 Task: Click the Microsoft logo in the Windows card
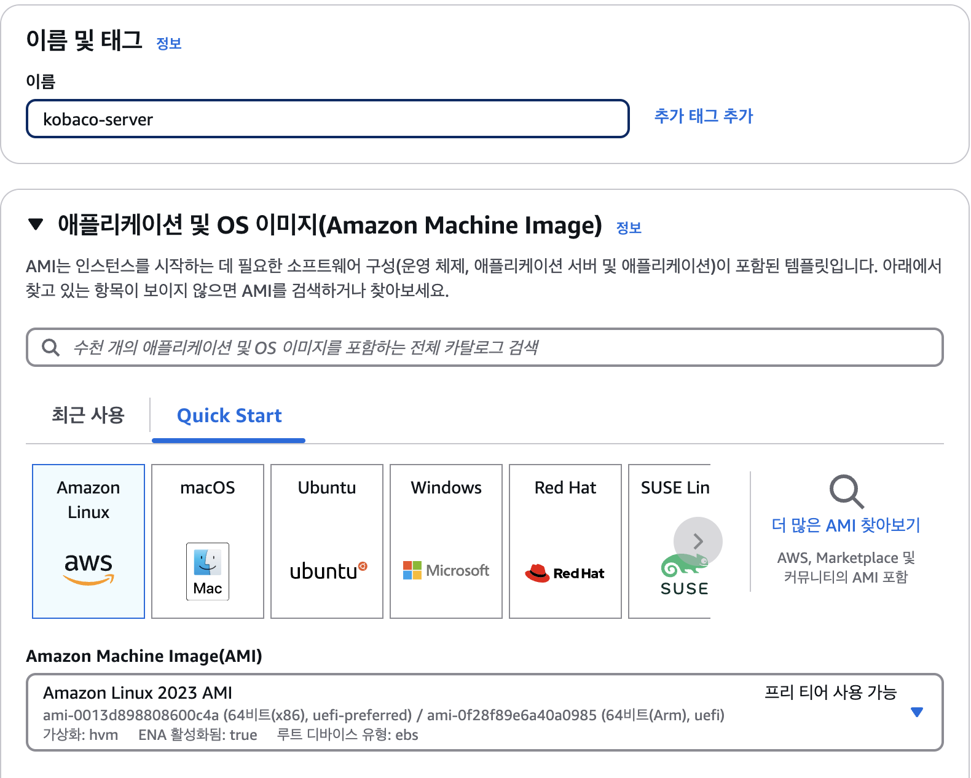446,570
